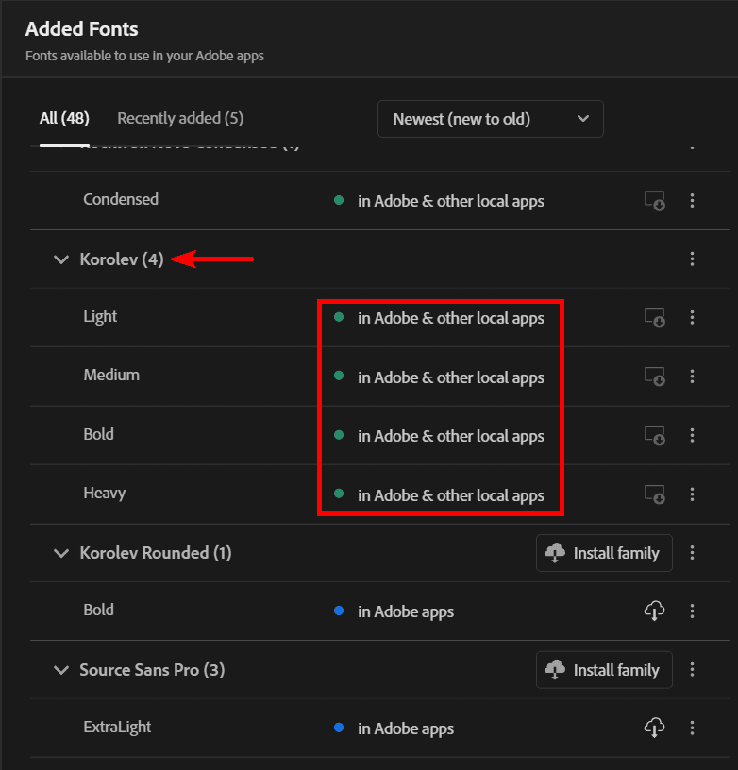Open the three-dot menu for the Korolev family
738x770 pixels.
coord(693,259)
